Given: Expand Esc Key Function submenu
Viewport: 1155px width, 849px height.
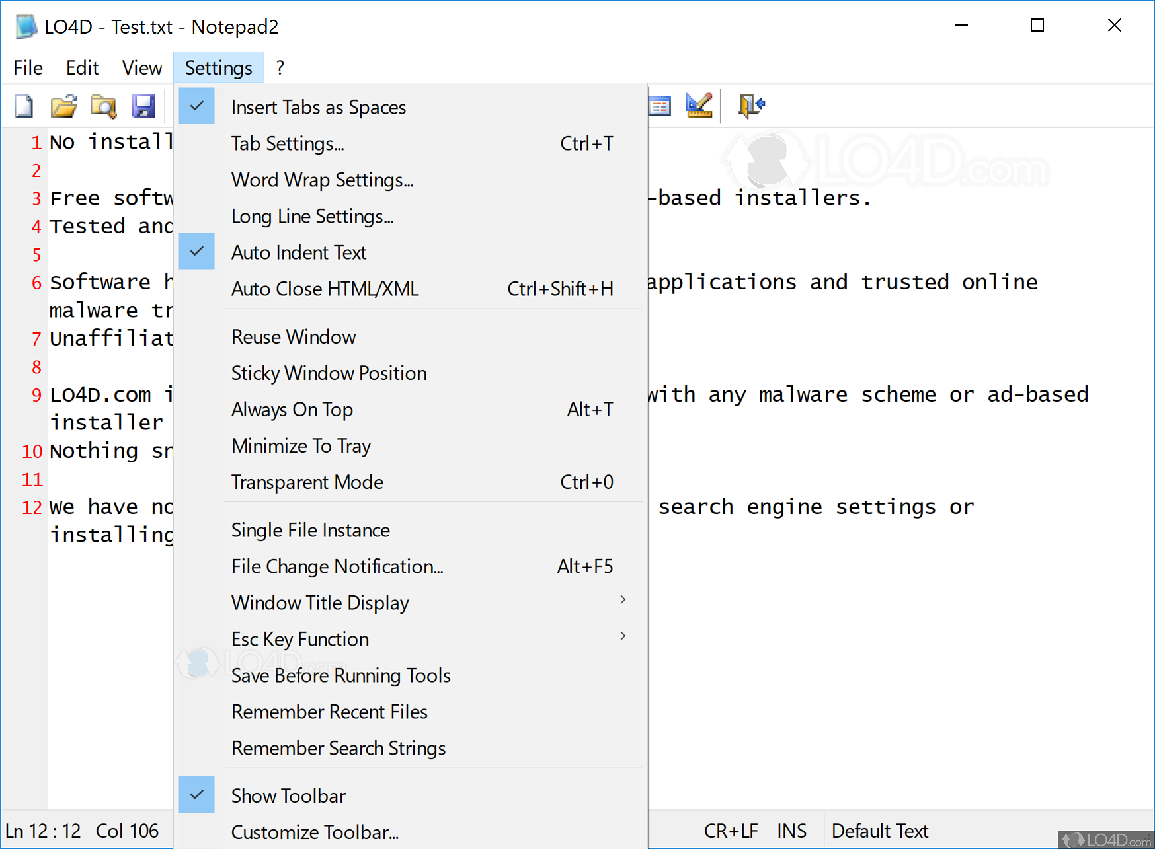Looking at the screenshot, I should pyautogui.click(x=411, y=638).
